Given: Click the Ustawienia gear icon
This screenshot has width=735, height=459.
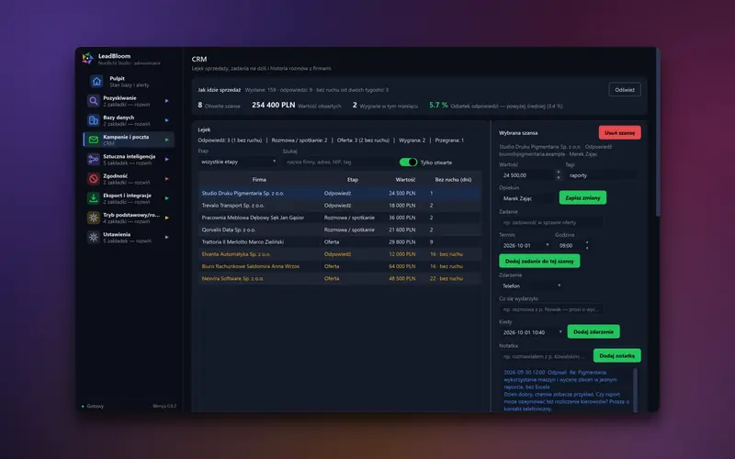Looking at the screenshot, I should (x=94, y=237).
